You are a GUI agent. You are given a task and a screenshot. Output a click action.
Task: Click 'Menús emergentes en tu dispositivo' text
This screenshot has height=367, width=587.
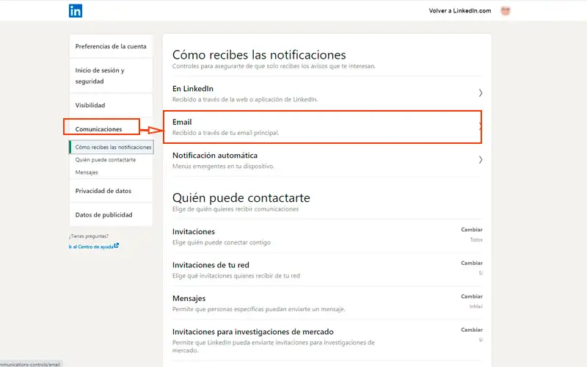click(x=224, y=166)
